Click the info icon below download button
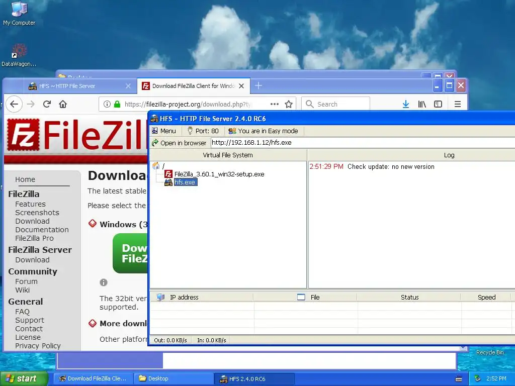The width and height of the screenshot is (515, 386). coord(104,282)
